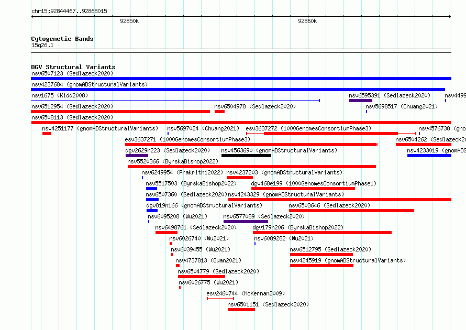Click nsv5698517 (Chuang2021) label
The width and height of the screenshot is (466, 330).
402,106
